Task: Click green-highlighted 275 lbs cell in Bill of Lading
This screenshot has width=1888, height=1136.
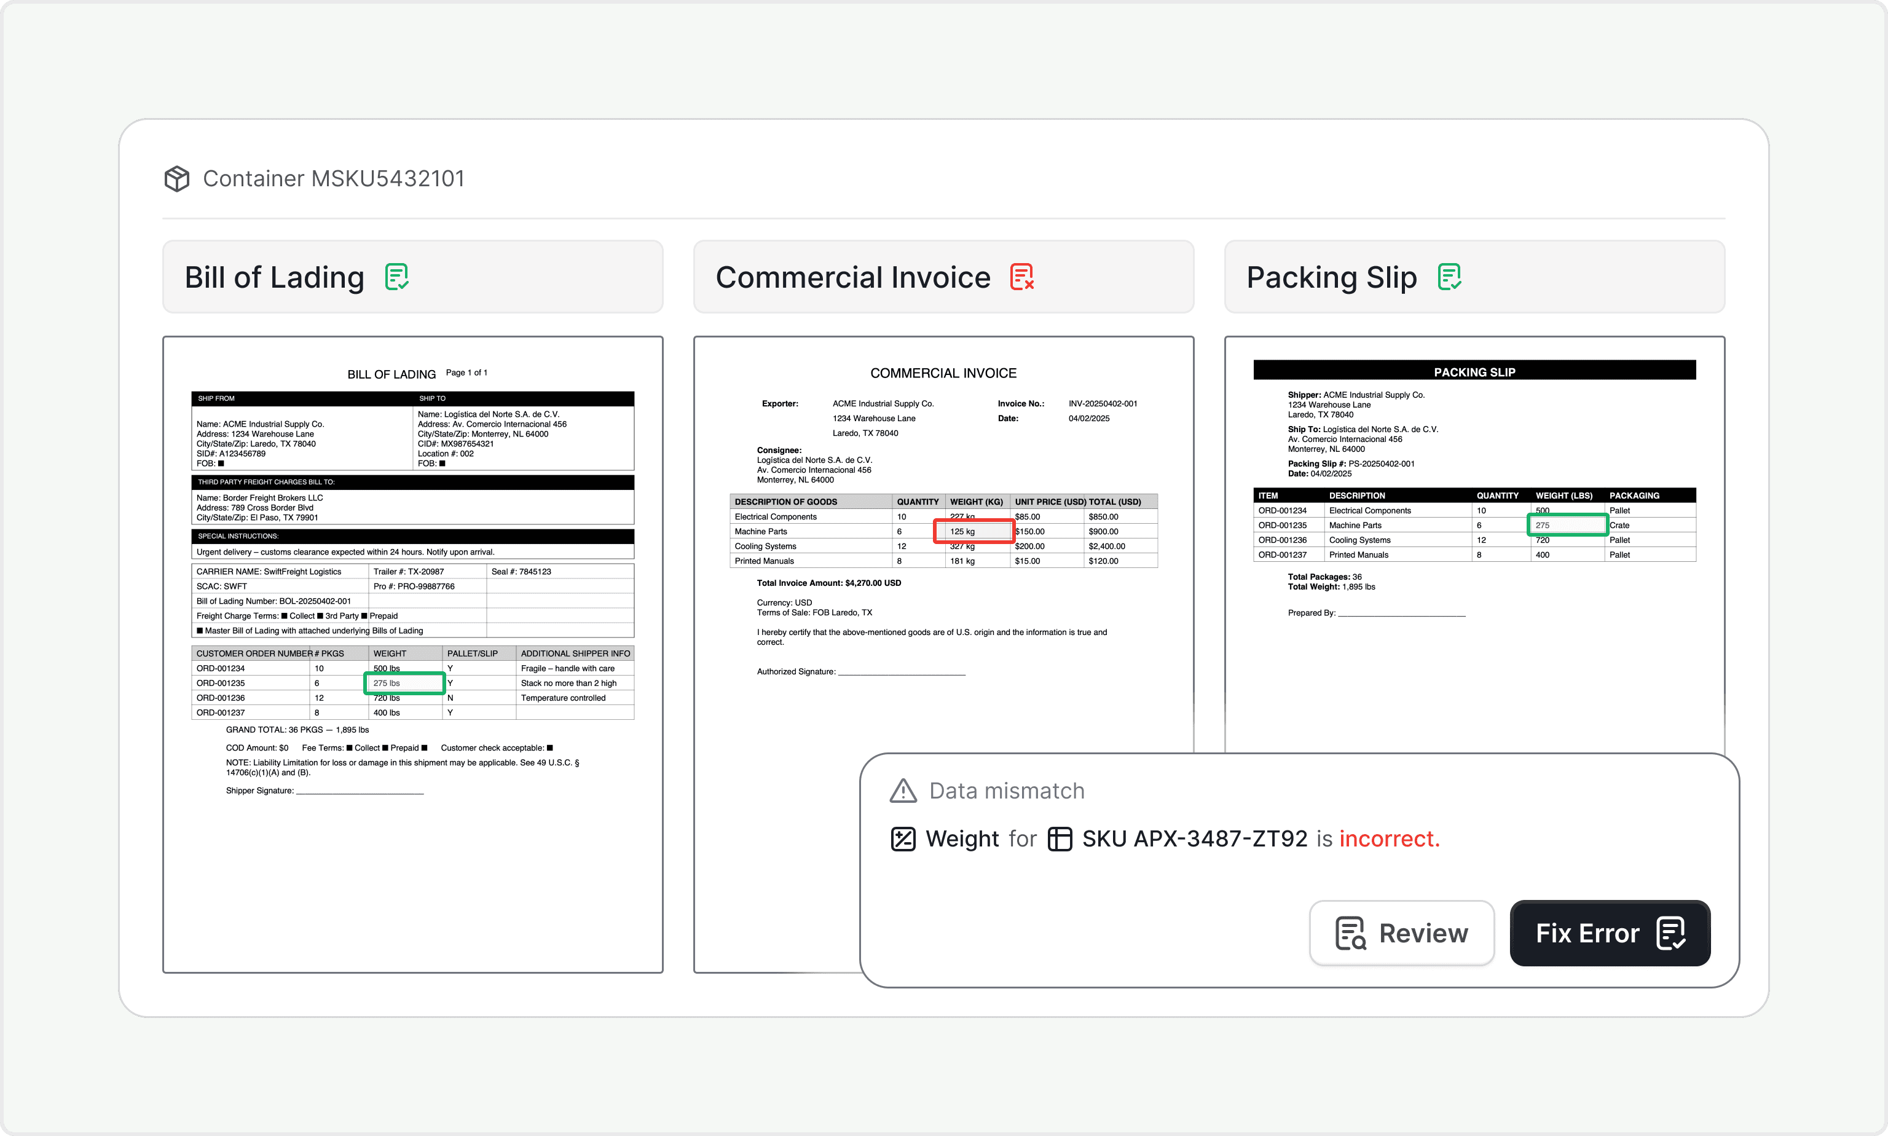Action: pyautogui.click(x=405, y=683)
